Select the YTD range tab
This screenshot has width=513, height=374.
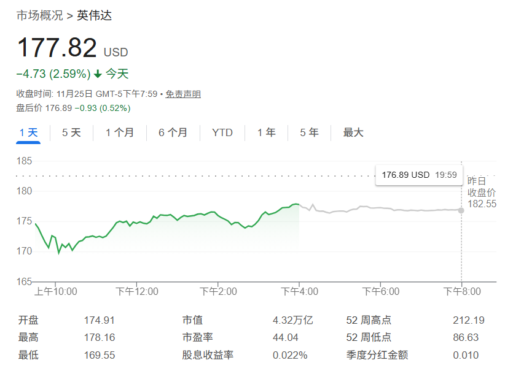point(222,132)
